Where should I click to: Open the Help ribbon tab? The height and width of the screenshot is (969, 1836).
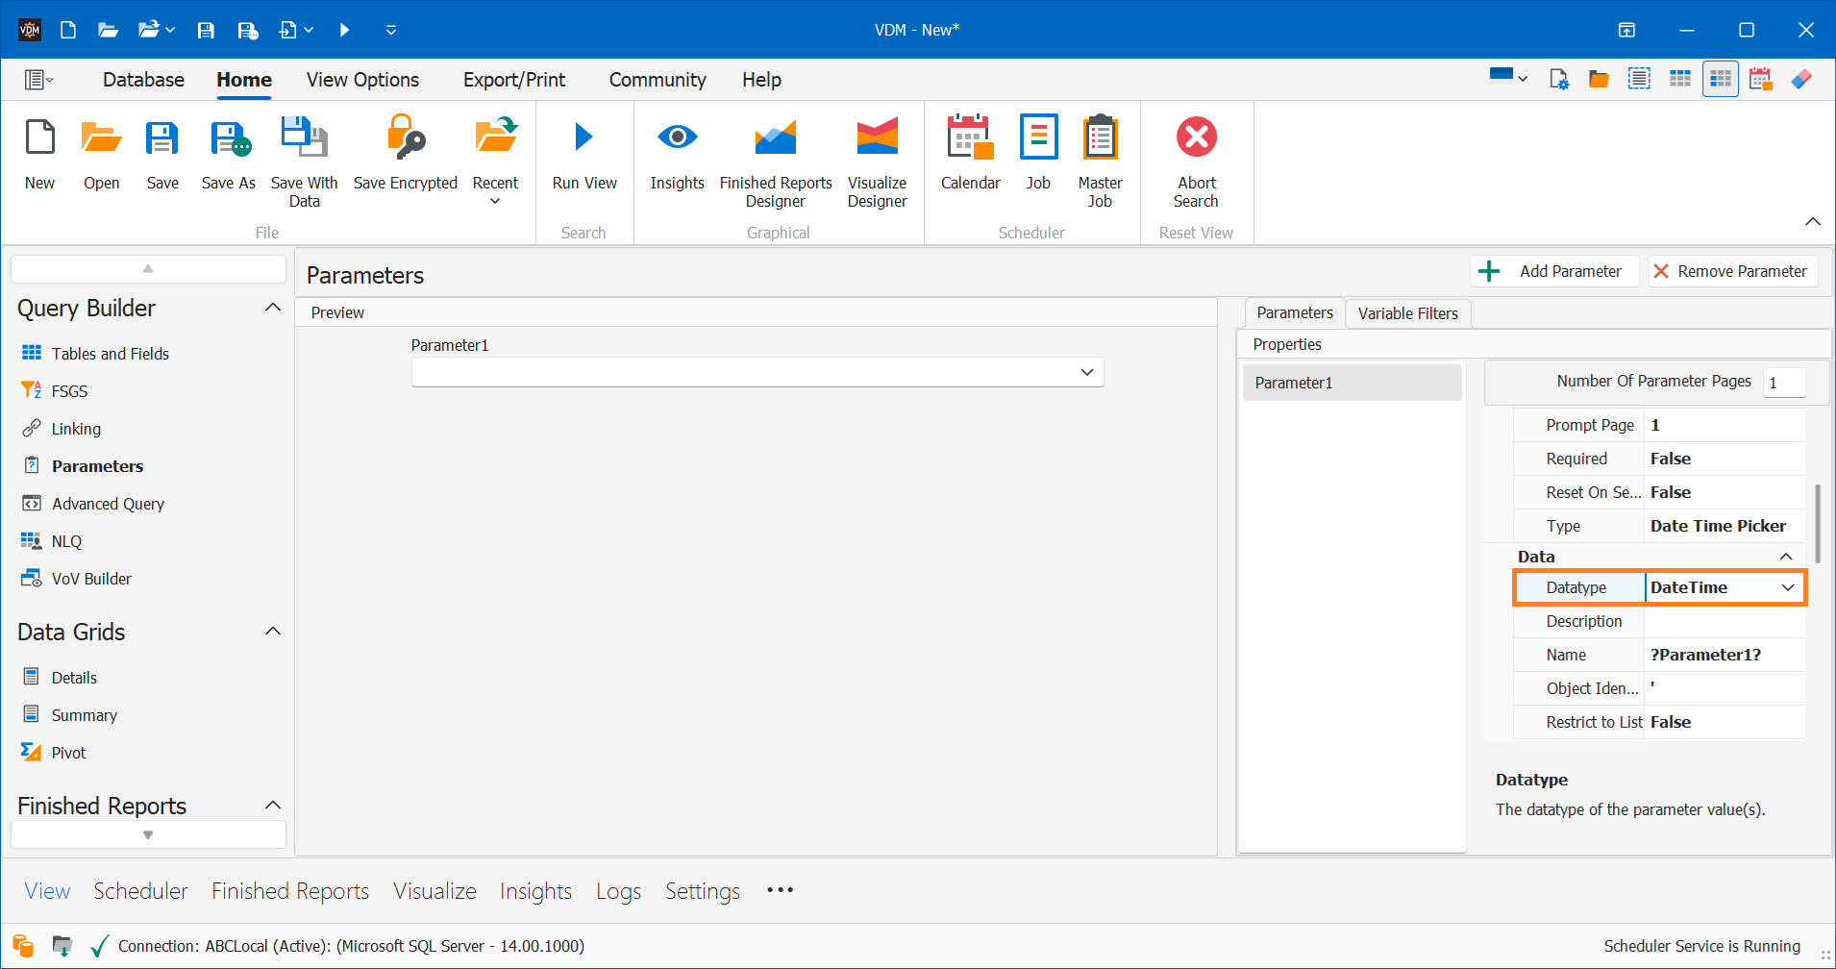click(761, 80)
